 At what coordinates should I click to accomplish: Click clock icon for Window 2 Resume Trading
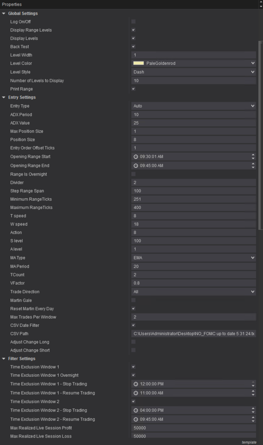[136, 419]
